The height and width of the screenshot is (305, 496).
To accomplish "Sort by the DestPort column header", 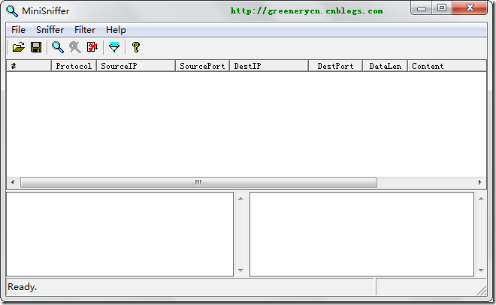I will pyautogui.click(x=335, y=66).
